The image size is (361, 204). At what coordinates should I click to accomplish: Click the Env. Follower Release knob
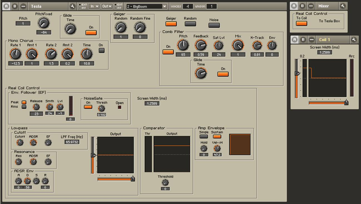click(x=36, y=107)
